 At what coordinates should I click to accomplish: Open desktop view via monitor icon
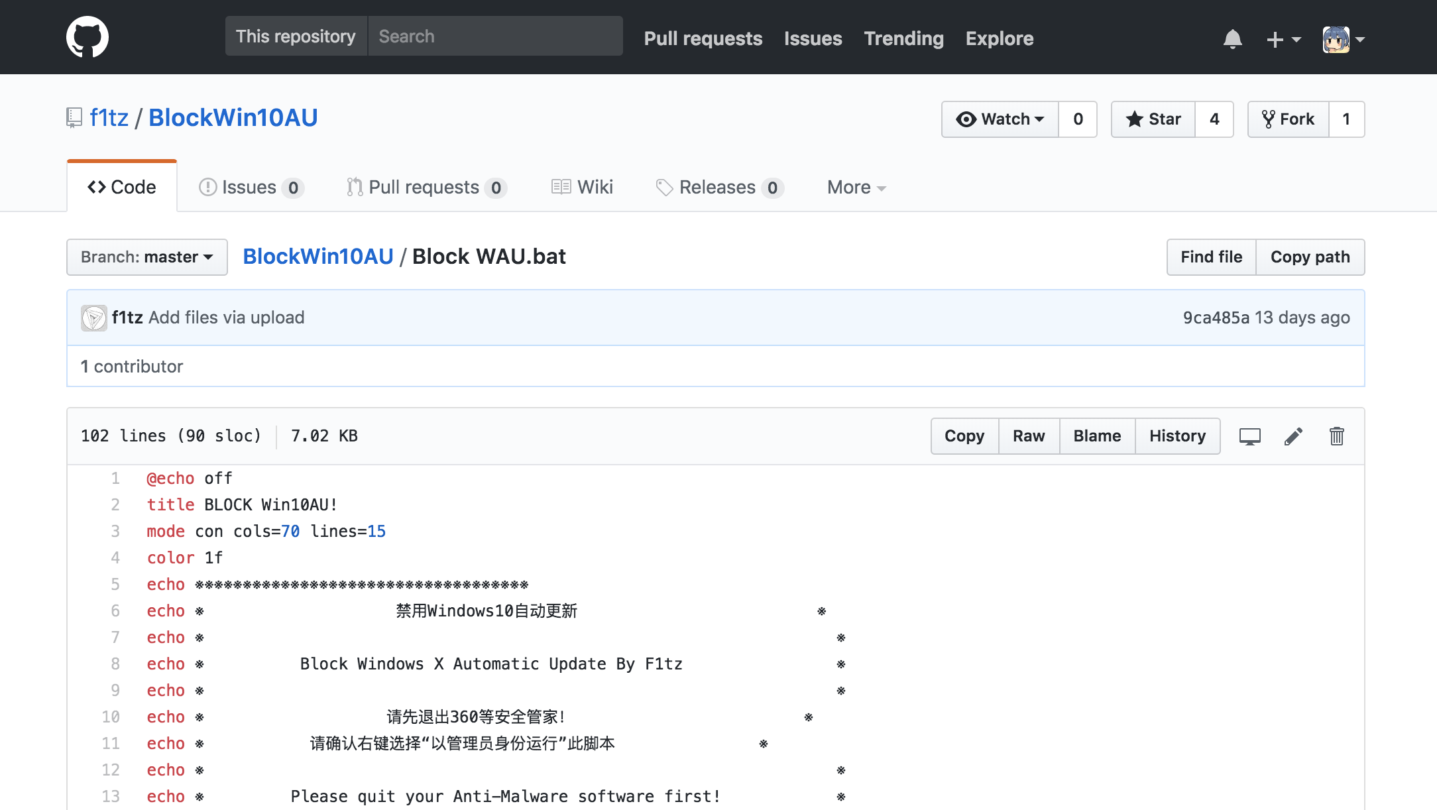[x=1250, y=436]
